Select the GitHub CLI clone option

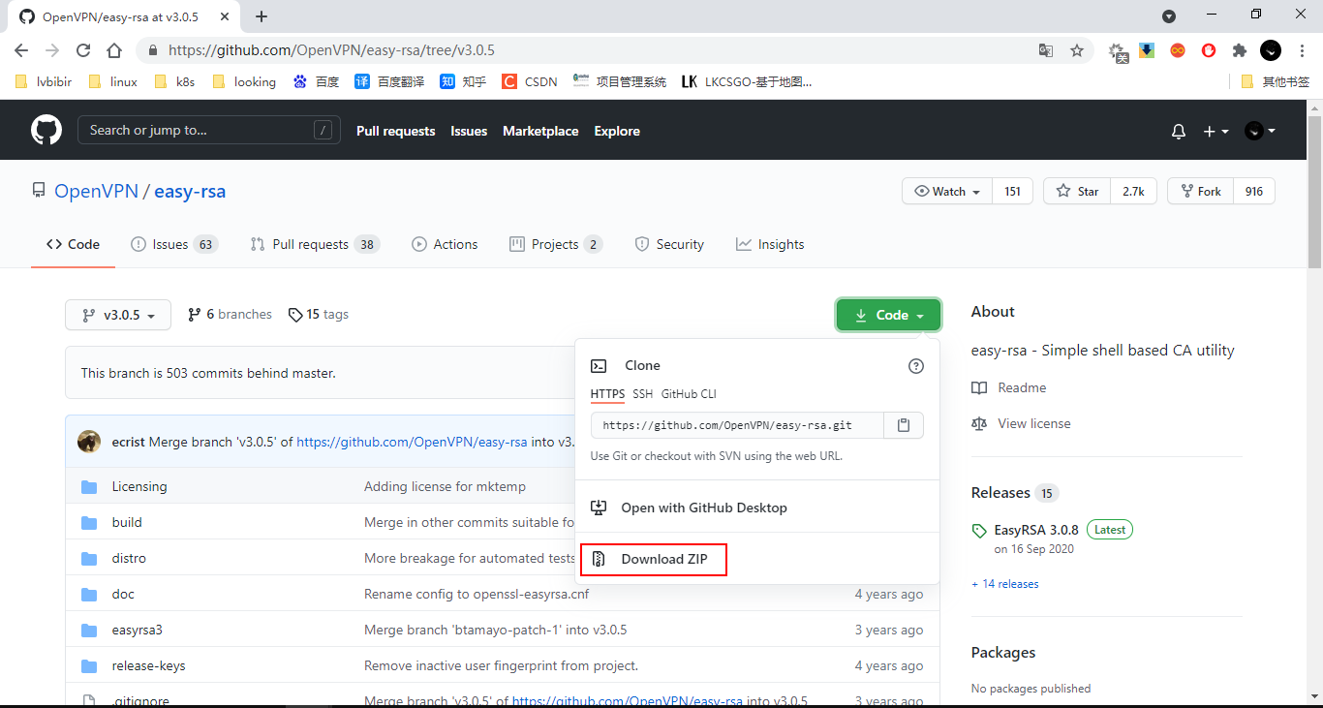pyautogui.click(x=689, y=394)
